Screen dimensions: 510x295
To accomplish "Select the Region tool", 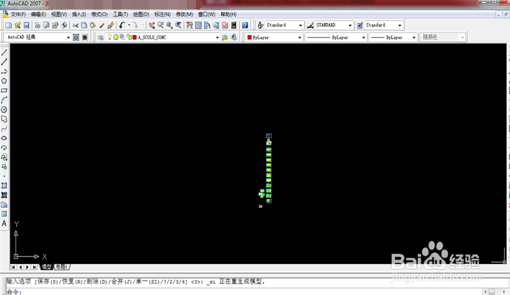I will pyautogui.click(x=4, y=205).
